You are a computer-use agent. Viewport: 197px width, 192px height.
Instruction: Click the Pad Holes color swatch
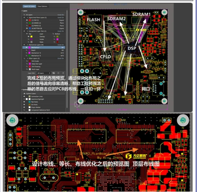[x=29, y=102]
